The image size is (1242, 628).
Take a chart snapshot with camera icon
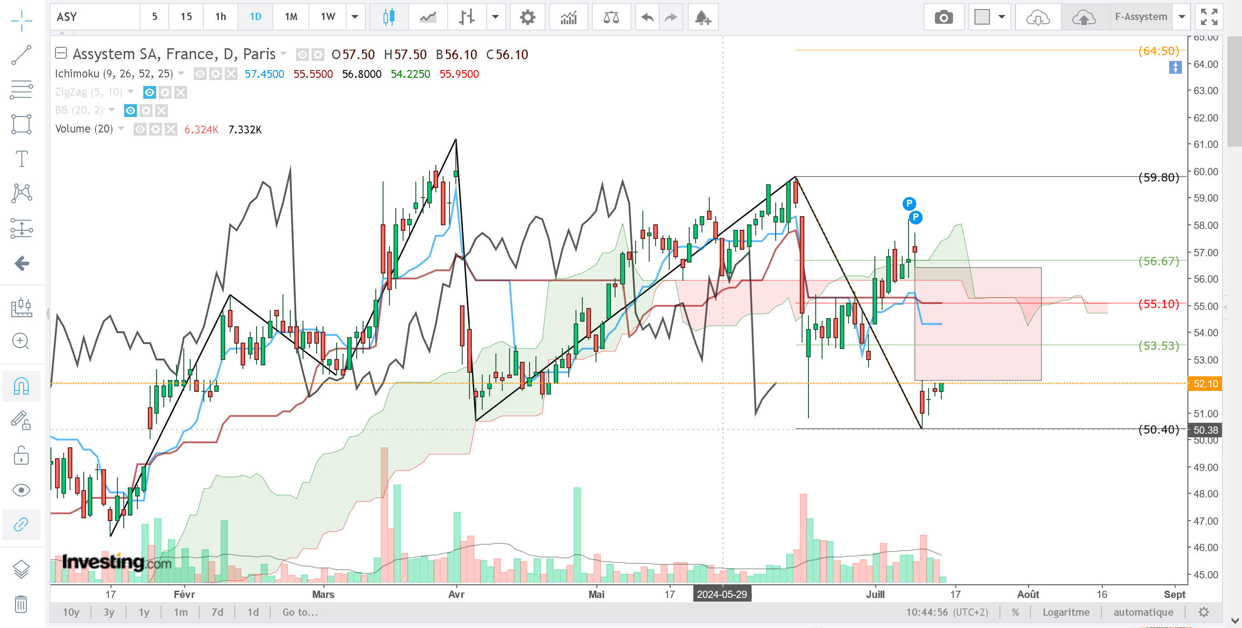click(x=943, y=17)
